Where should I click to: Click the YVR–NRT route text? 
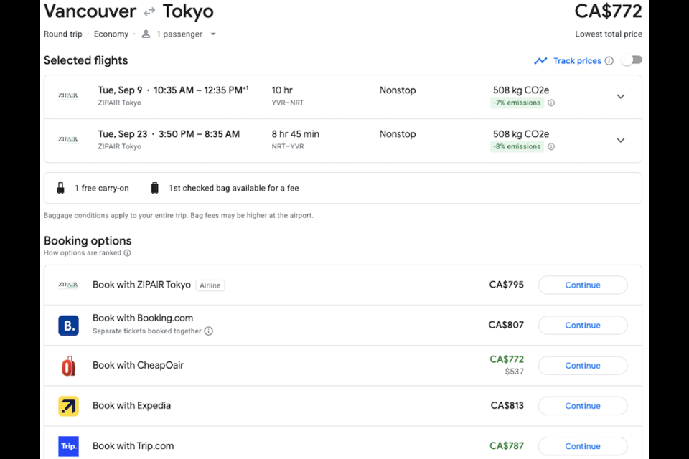(287, 103)
